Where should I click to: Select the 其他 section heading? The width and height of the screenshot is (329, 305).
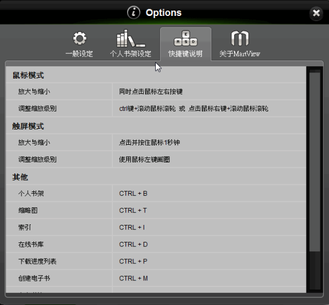(20, 177)
